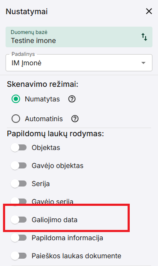Select the Automatinis scanning mode
The height and width of the screenshot is (266, 158).
(x=16, y=119)
